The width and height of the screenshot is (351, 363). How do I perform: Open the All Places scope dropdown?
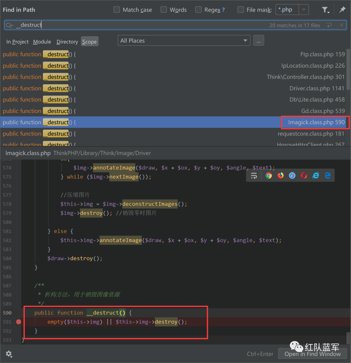click(184, 40)
